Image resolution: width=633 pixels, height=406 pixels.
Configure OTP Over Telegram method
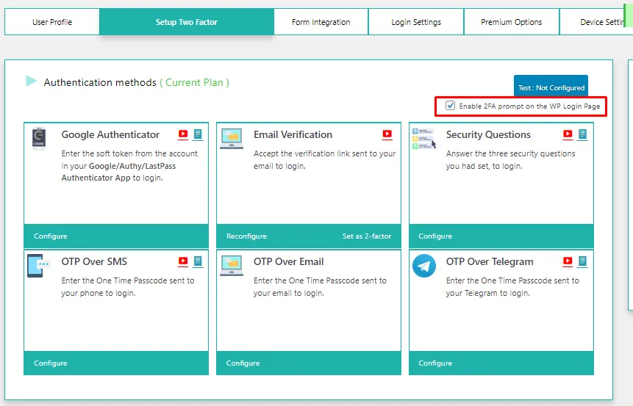(435, 363)
